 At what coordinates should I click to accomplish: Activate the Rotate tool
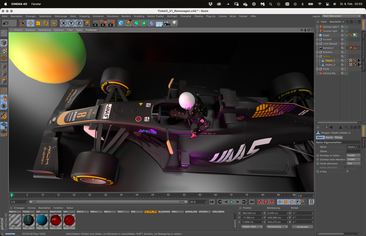pos(46,23)
